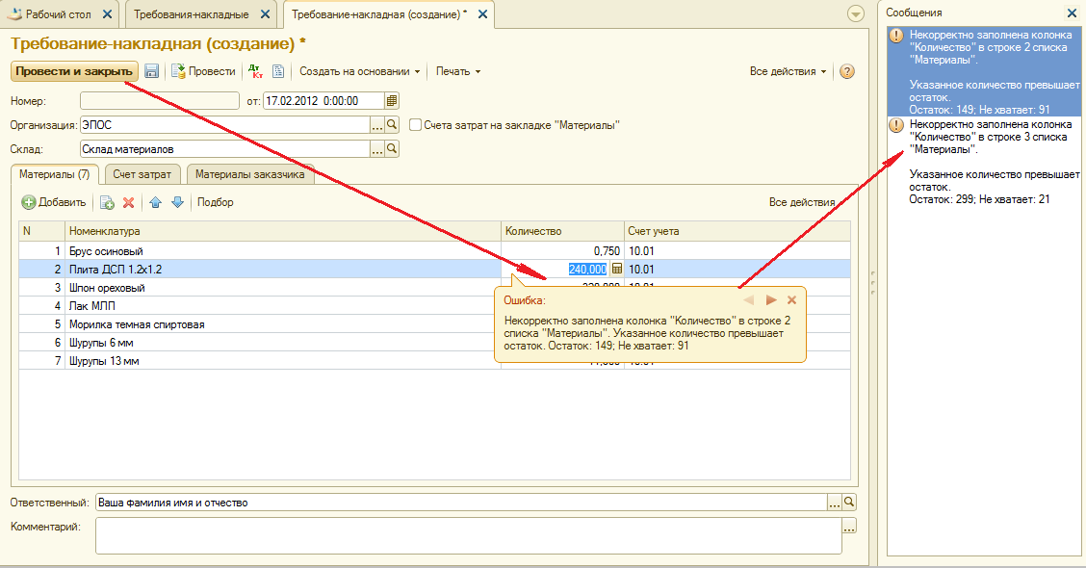Switch to the "Счет затрат" tab
1086x568 pixels.
click(x=142, y=174)
